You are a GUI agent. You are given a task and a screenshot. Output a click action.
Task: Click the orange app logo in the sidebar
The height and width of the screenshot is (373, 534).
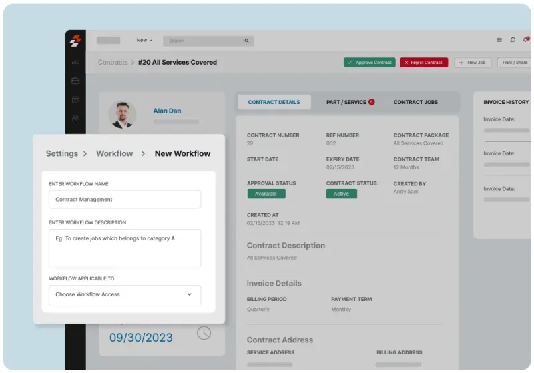[x=75, y=41]
